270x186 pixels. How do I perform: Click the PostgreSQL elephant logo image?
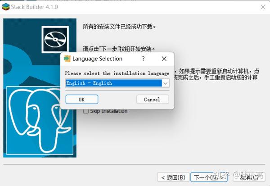pos(40,120)
